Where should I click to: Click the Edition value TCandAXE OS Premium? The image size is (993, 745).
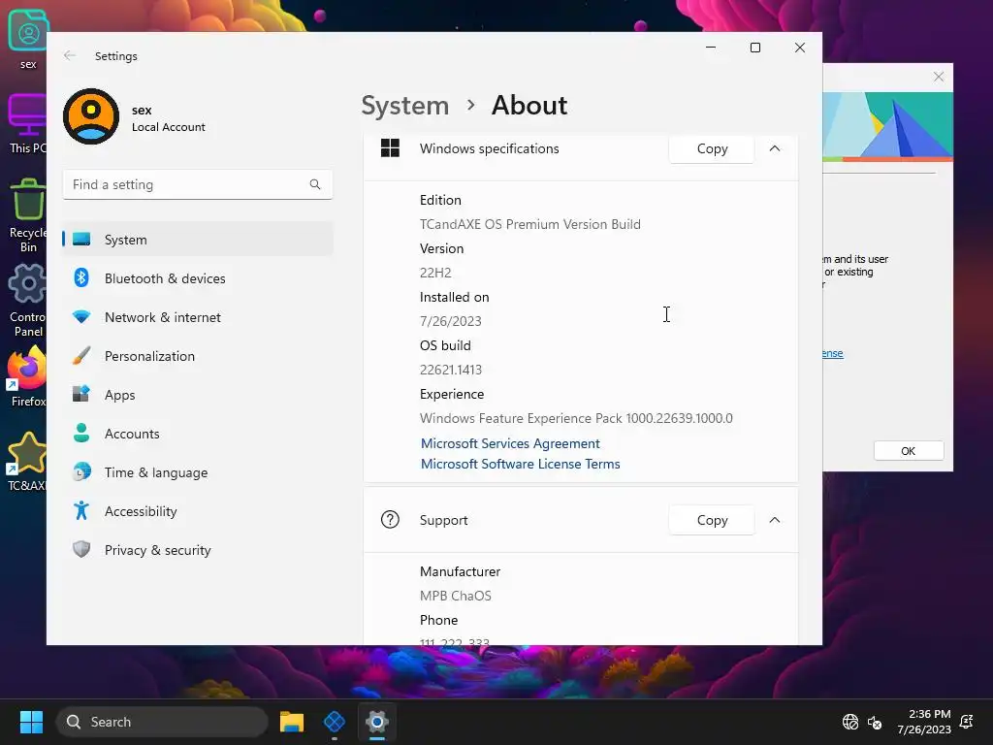click(x=530, y=224)
